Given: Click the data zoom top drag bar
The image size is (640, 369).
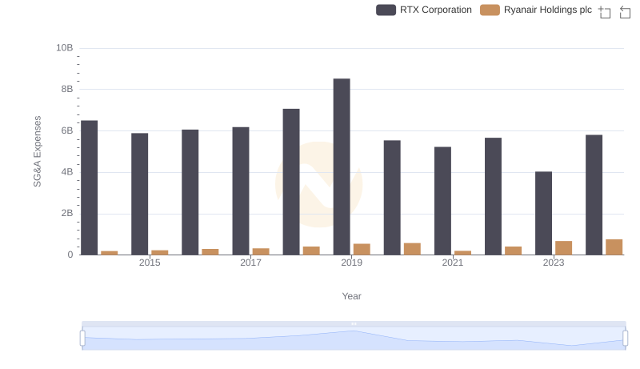Looking at the screenshot, I should (354, 323).
